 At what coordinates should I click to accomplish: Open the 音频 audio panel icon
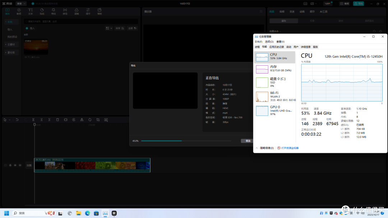(19, 11)
